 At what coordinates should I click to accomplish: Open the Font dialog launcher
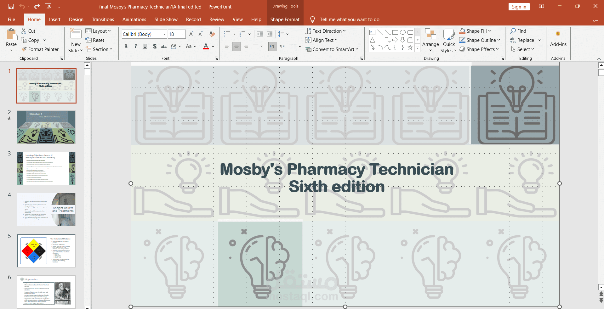point(216,58)
